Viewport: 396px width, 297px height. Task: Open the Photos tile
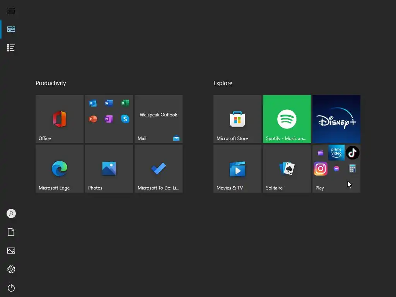click(x=109, y=169)
